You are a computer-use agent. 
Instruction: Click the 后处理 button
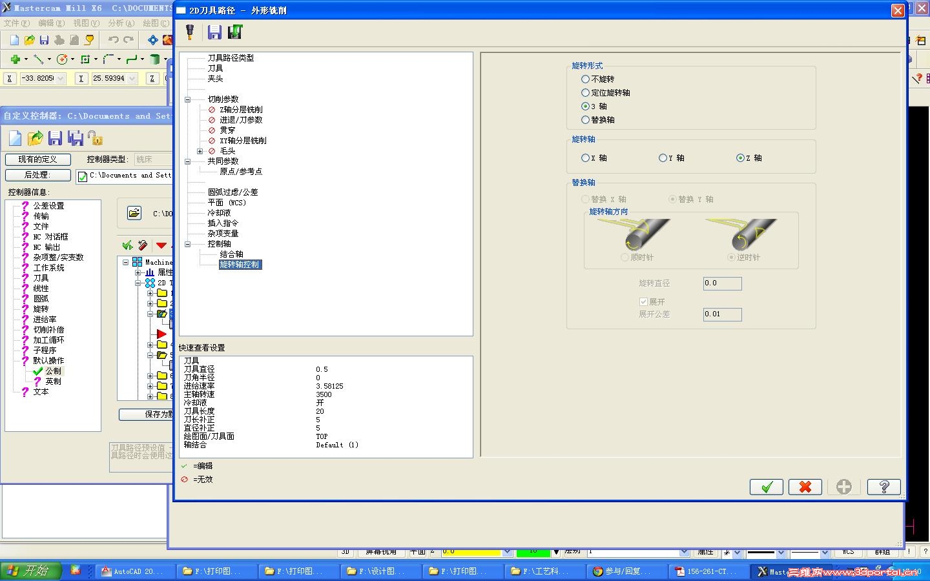click(x=37, y=174)
